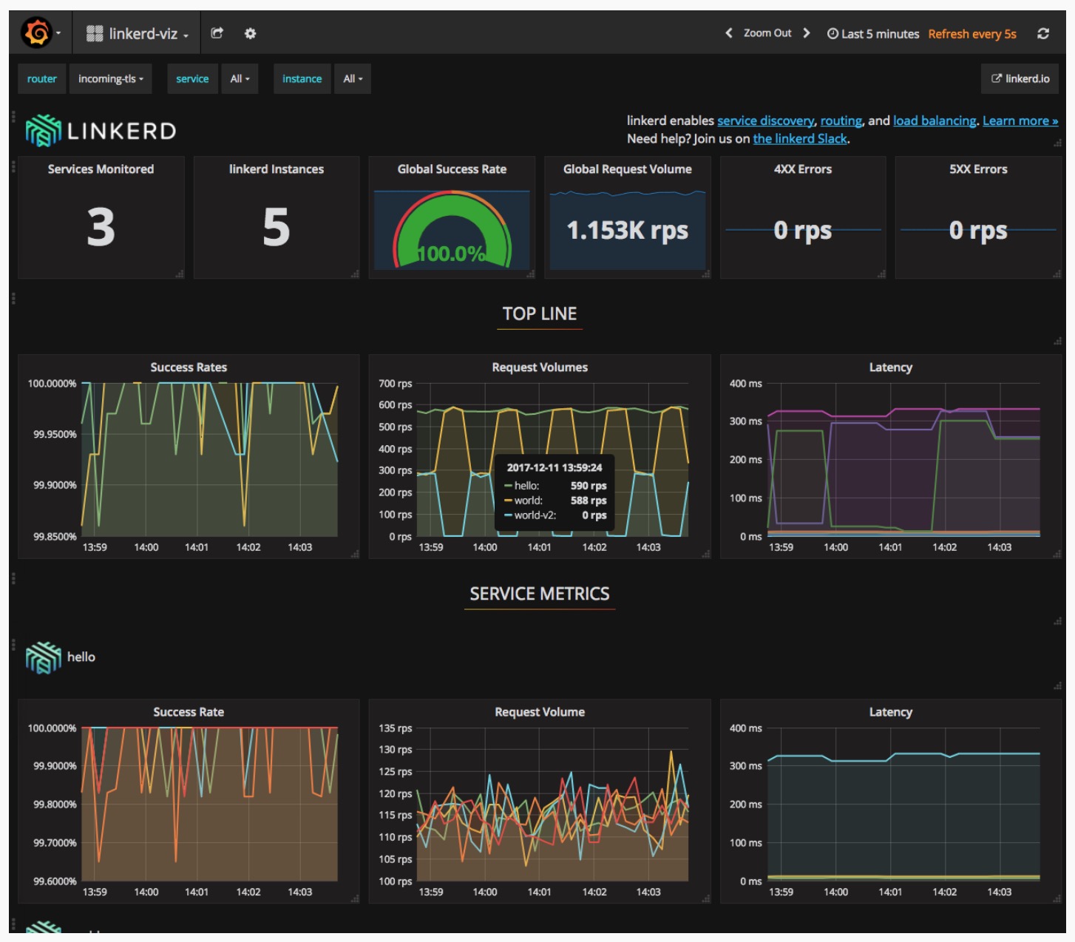Click the hello Request Volume panel title
This screenshot has height=942, width=1075.
540,712
